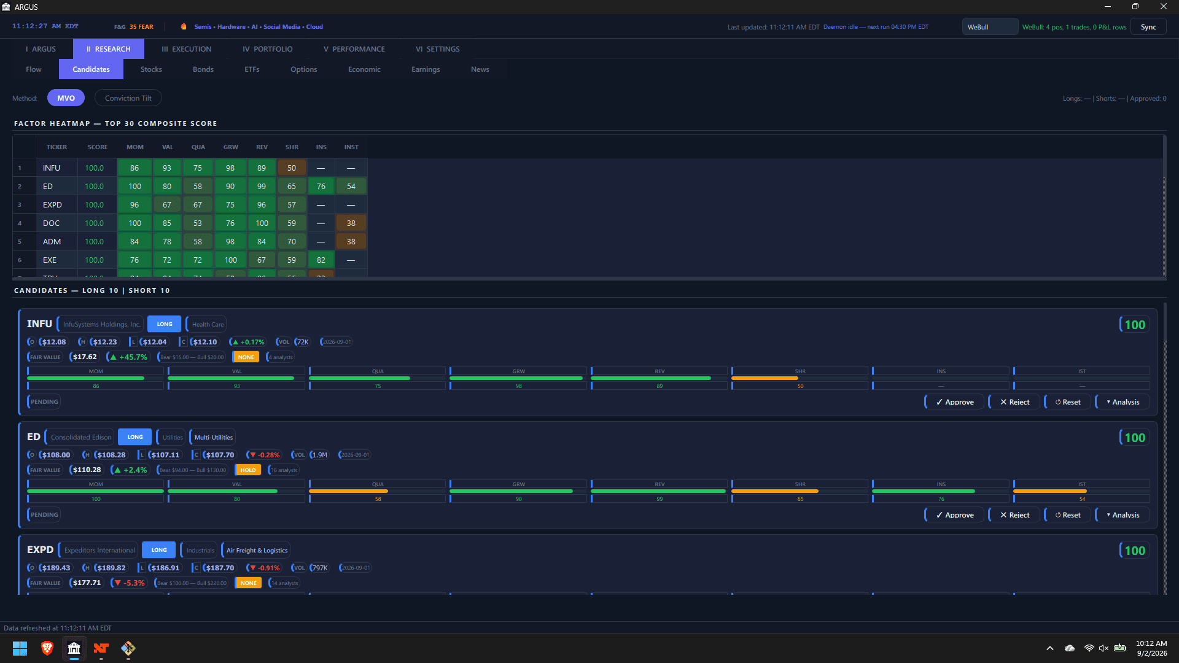The height and width of the screenshot is (663, 1179).
Task: Switch method to Conviction Tilt
Action: 128,98
